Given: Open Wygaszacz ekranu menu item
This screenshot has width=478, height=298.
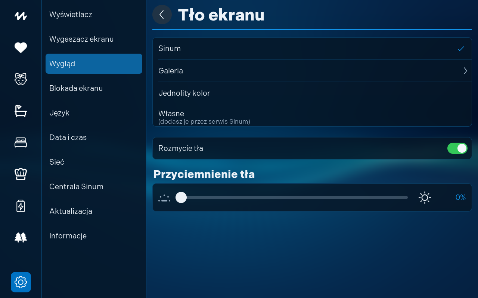Looking at the screenshot, I should [x=94, y=39].
